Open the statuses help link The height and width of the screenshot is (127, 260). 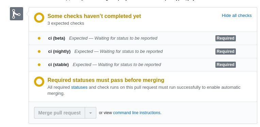pyautogui.click(x=79, y=87)
